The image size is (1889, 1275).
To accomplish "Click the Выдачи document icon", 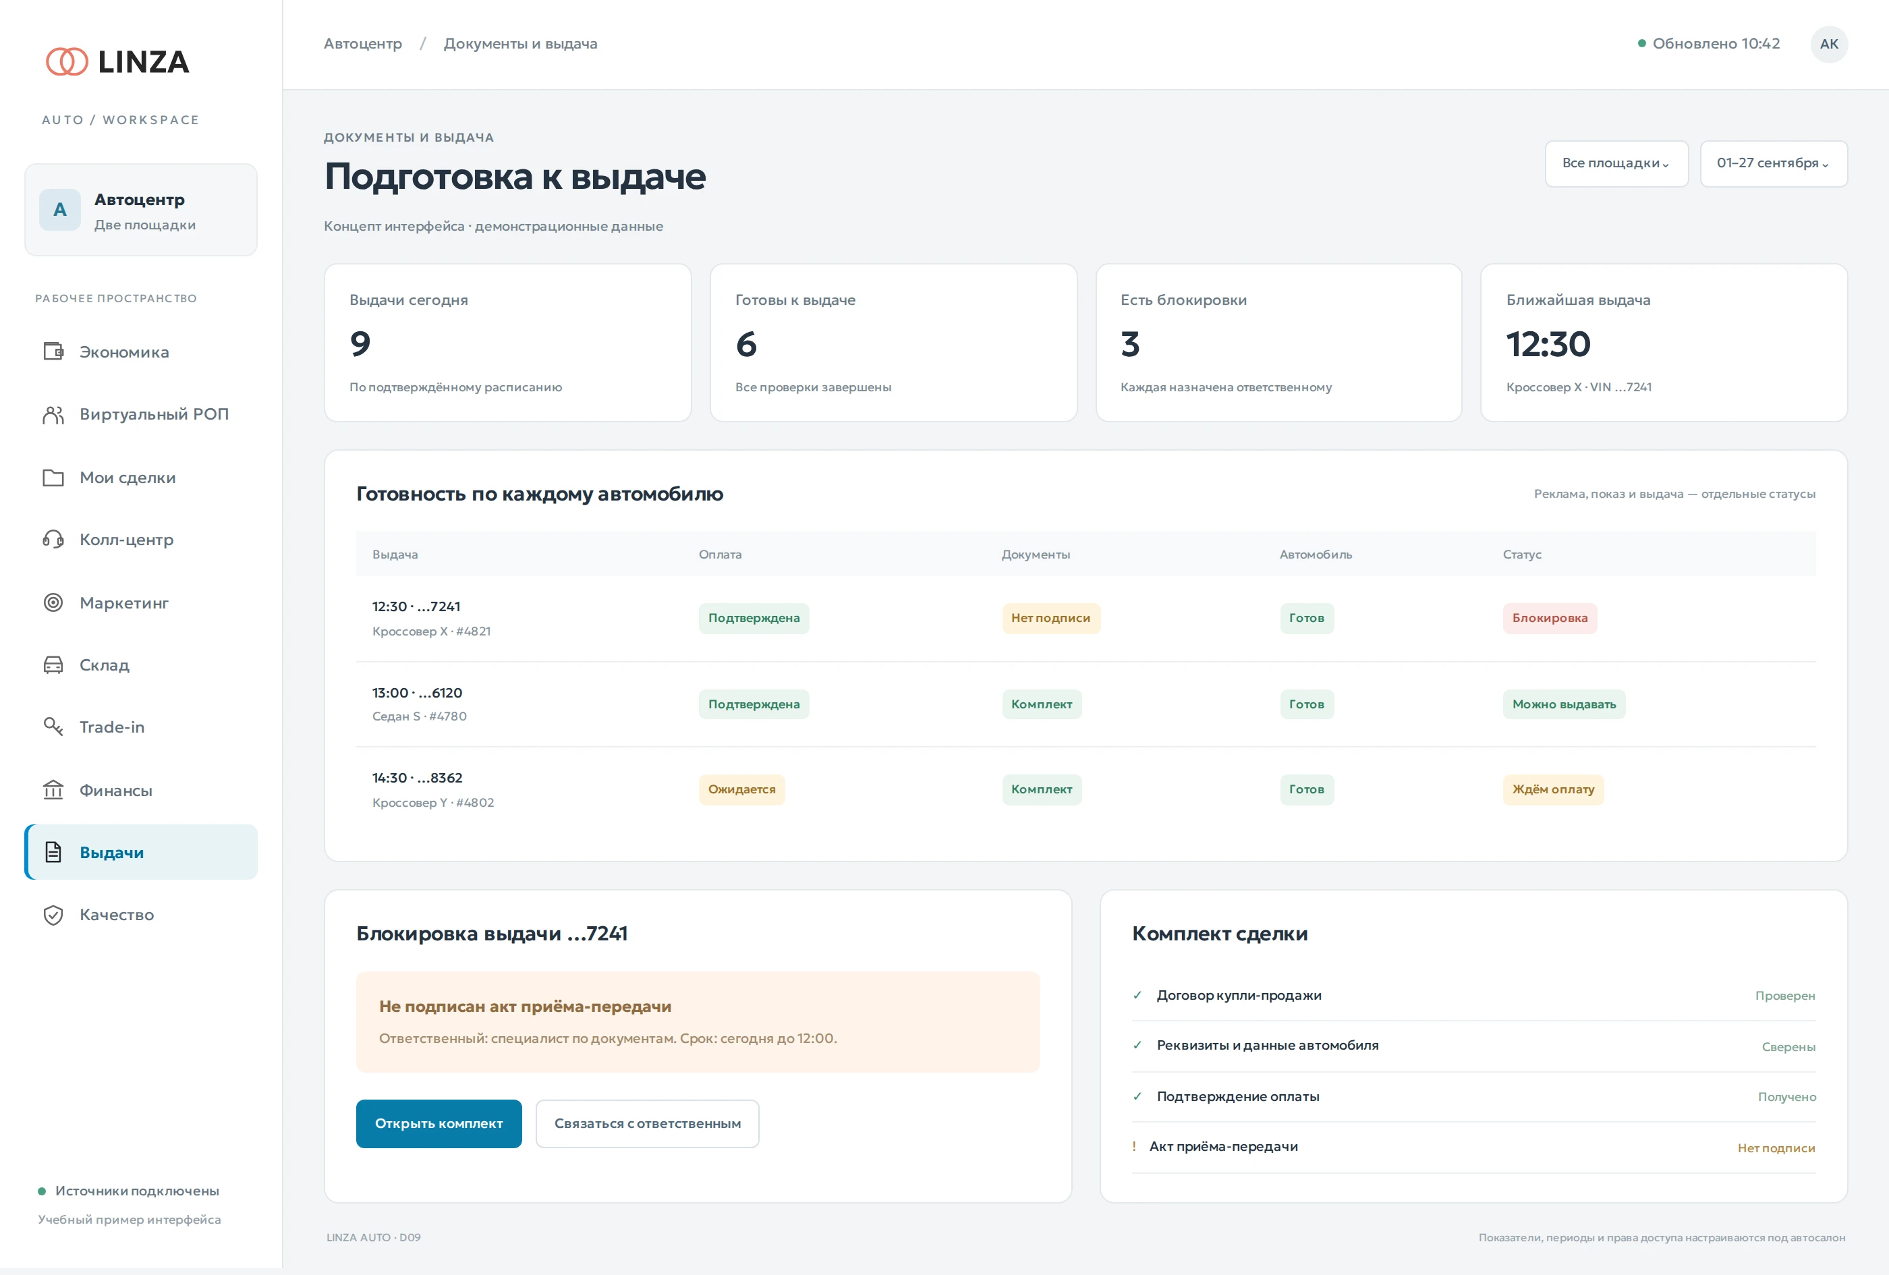I will [53, 851].
